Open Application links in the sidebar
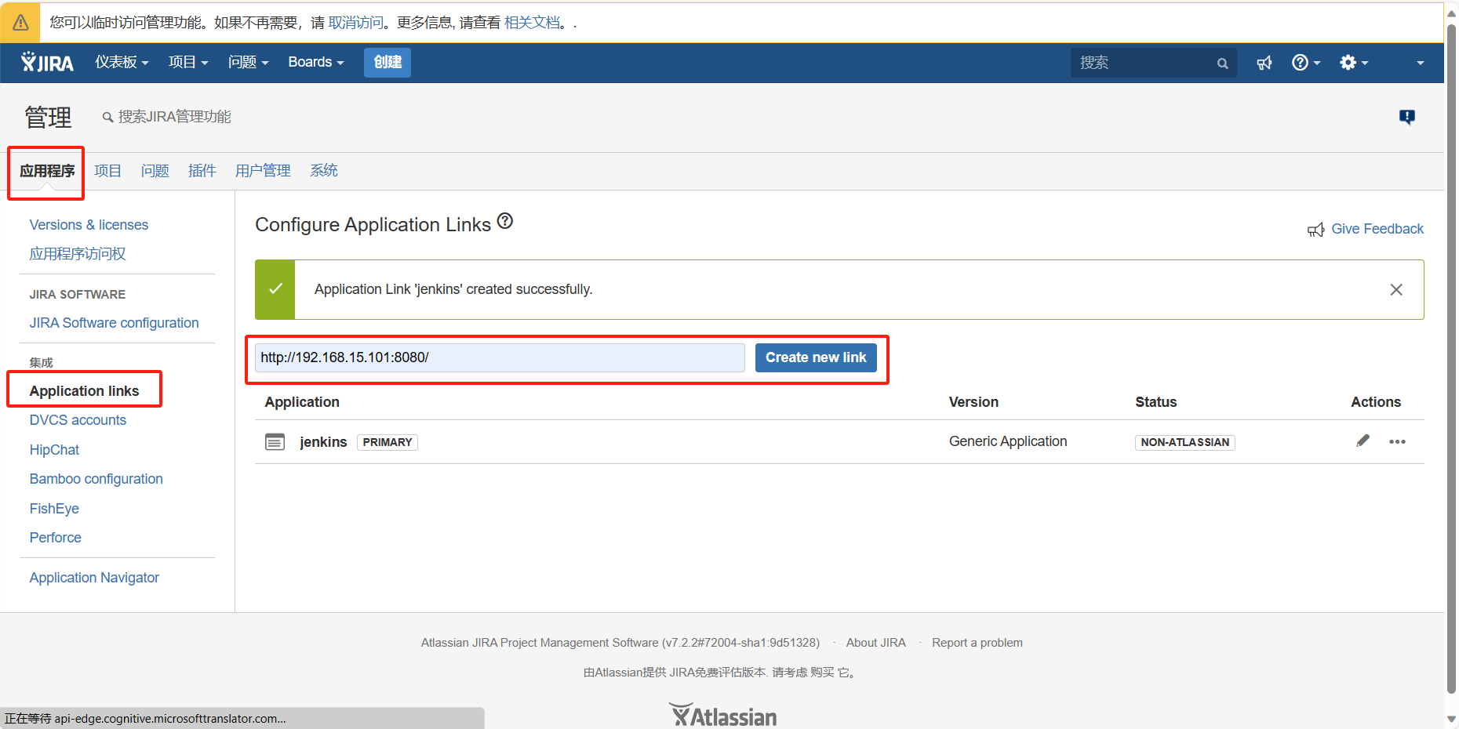Viewport: 1459px width, 729px height. click(x=84, y=391)
